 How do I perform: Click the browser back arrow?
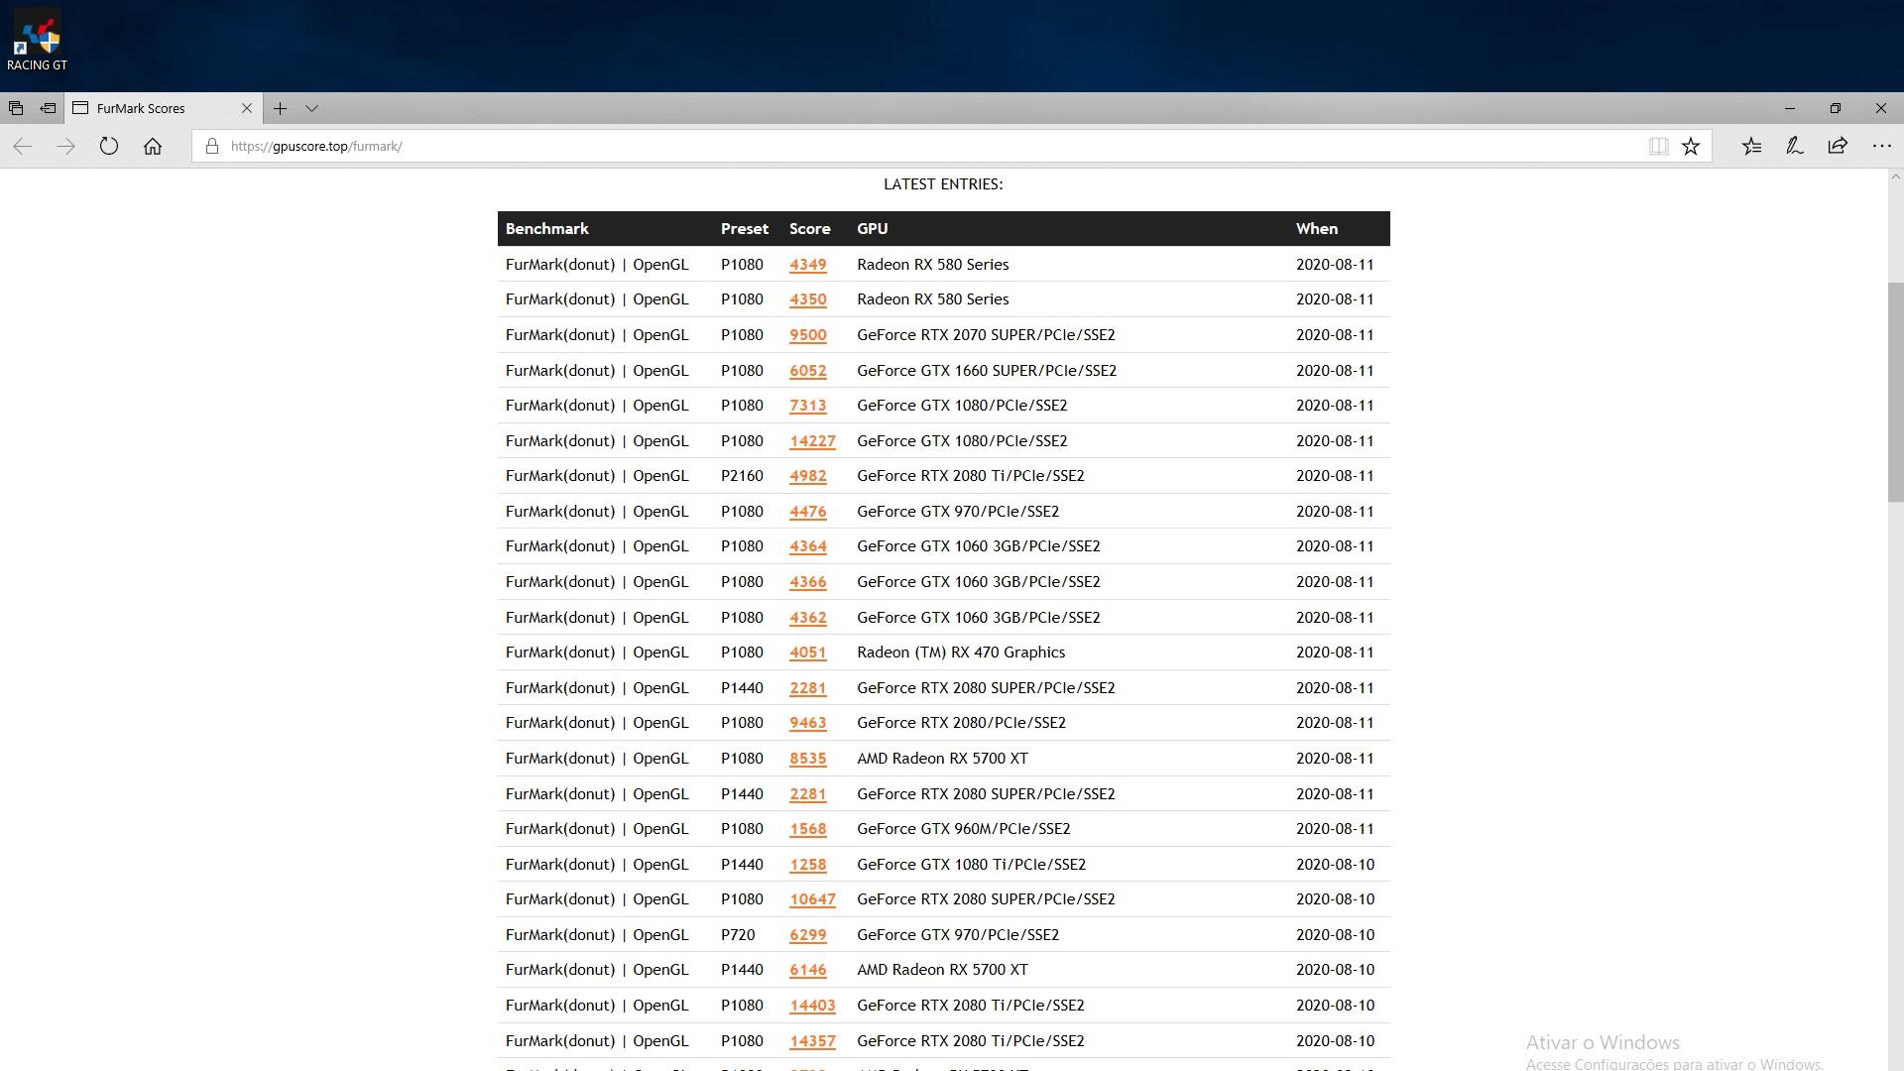pyautogui.click(x=23, y=146)
